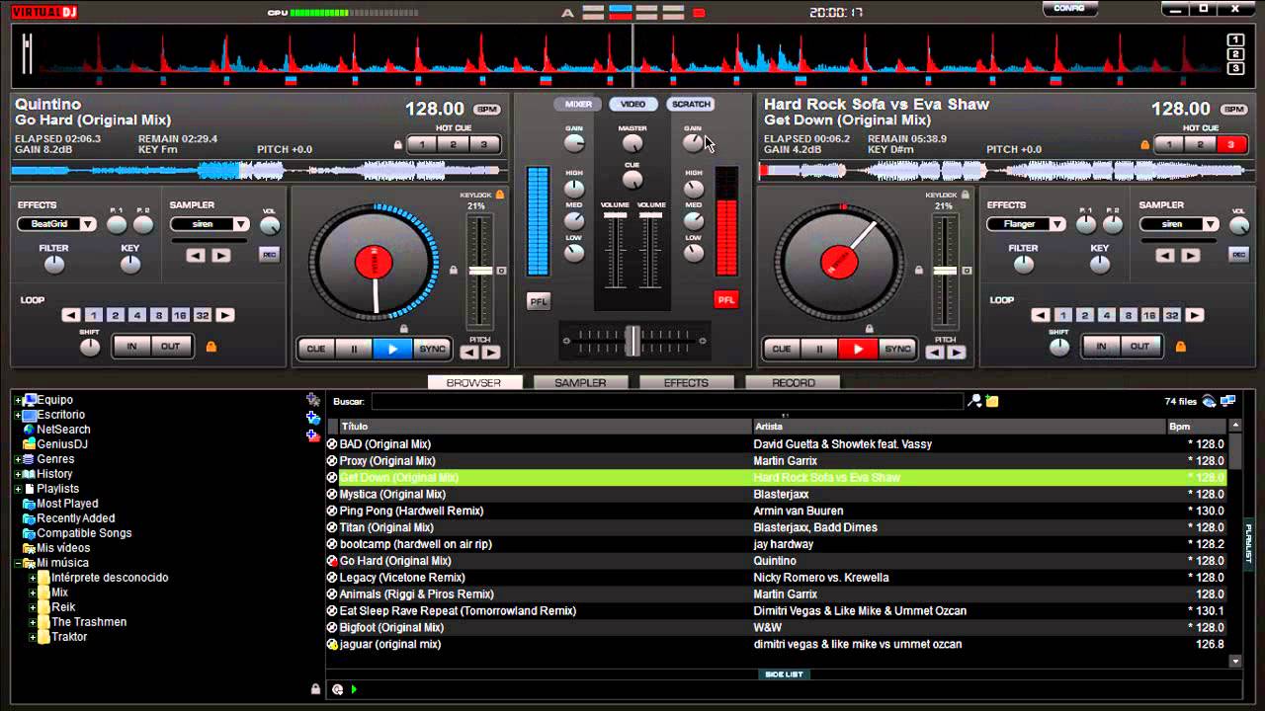The height and width of the screenshot is (711, 1265).
Task: Click the right deck pitch slider handle
Action: [945, 270]
